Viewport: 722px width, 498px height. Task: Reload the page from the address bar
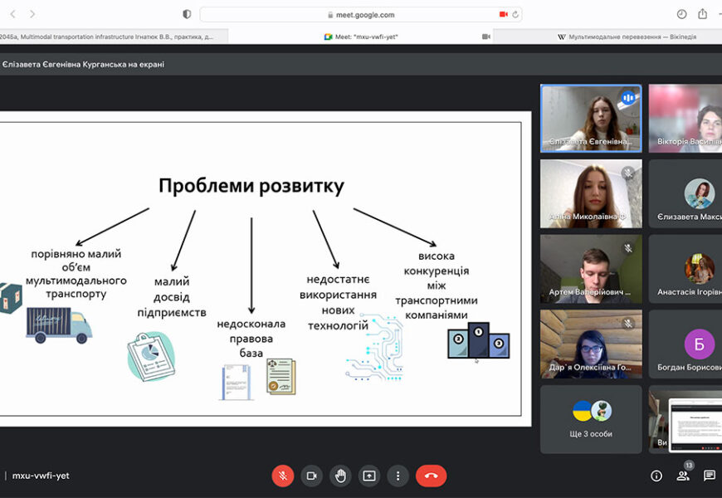pyautogui.click(x=515, y=14)
